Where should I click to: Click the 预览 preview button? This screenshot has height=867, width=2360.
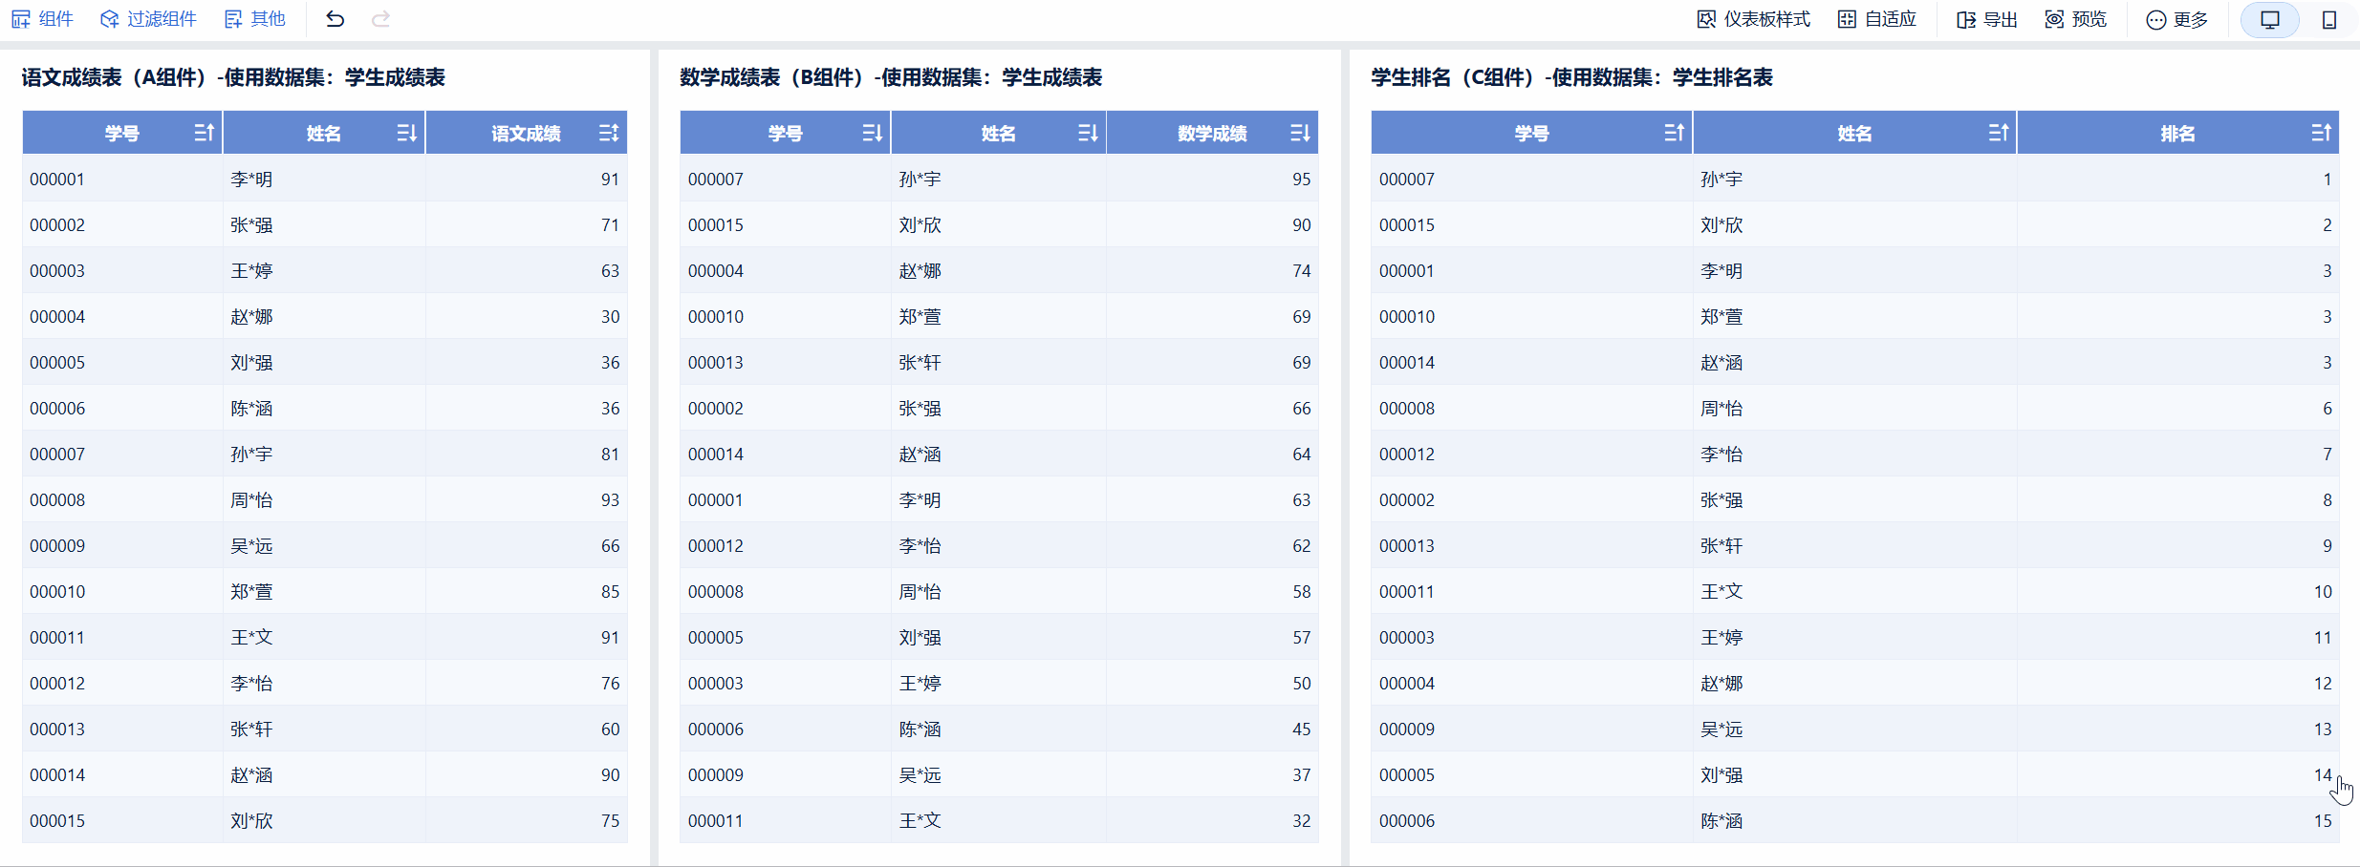pyautogui.click(x=2075, y=19)
